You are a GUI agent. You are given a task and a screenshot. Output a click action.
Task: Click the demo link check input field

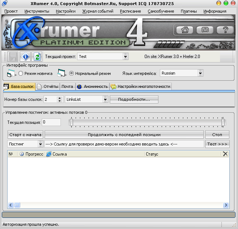124,144
